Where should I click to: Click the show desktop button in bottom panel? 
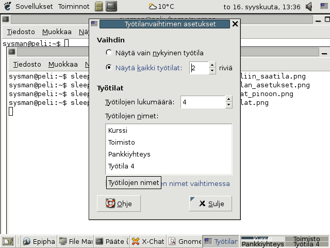(8, 241)
